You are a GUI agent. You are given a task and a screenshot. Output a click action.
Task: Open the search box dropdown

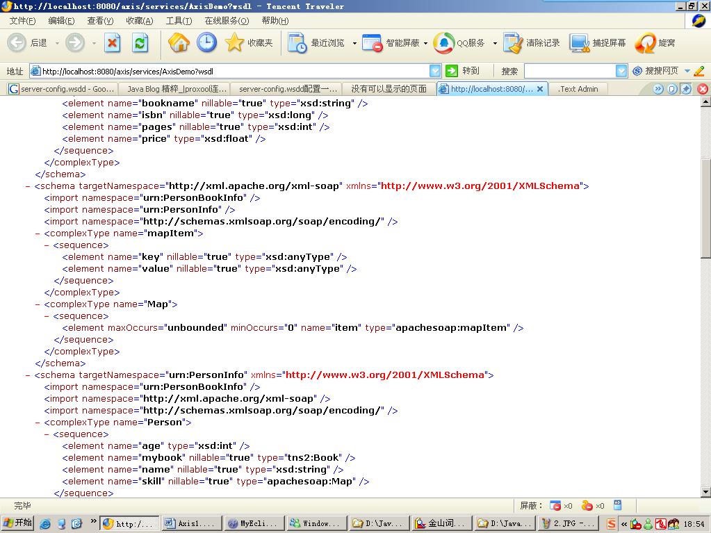[621, 71]
